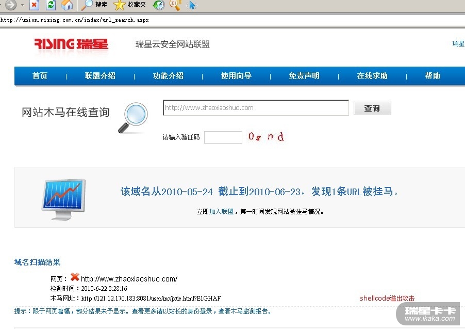The height and width of the screenshot is (329, 465).
Task: Open the 首页 navigation menu item
Action: [40, 76]
